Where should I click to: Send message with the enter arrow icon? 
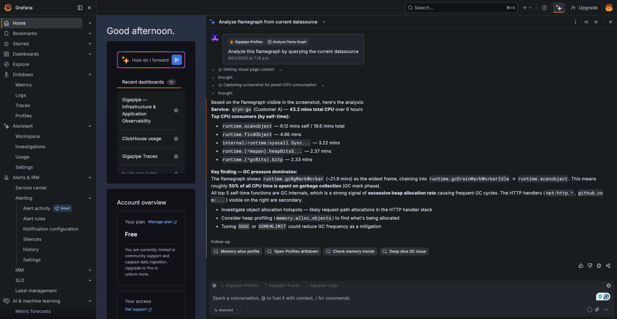click(606, 310)
